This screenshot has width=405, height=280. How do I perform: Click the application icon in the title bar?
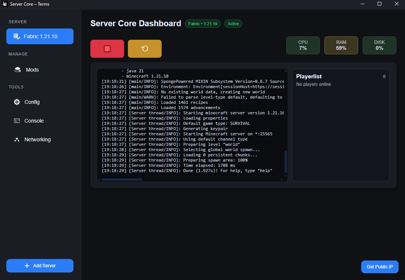click(5, 4)
